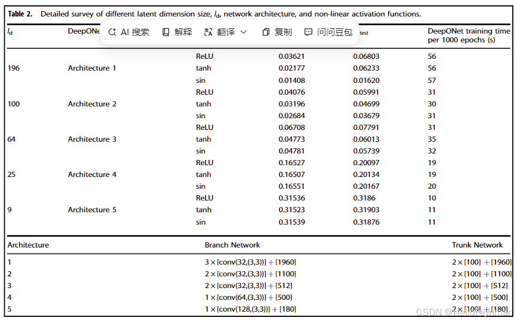Click the 'Trunk Network' column header
The width and height of the screenshot is (515, 321).
pos(477,245)
